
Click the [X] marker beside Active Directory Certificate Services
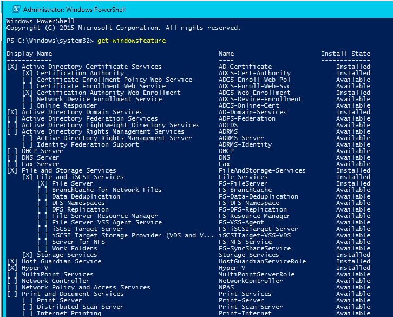click(12, 67)
